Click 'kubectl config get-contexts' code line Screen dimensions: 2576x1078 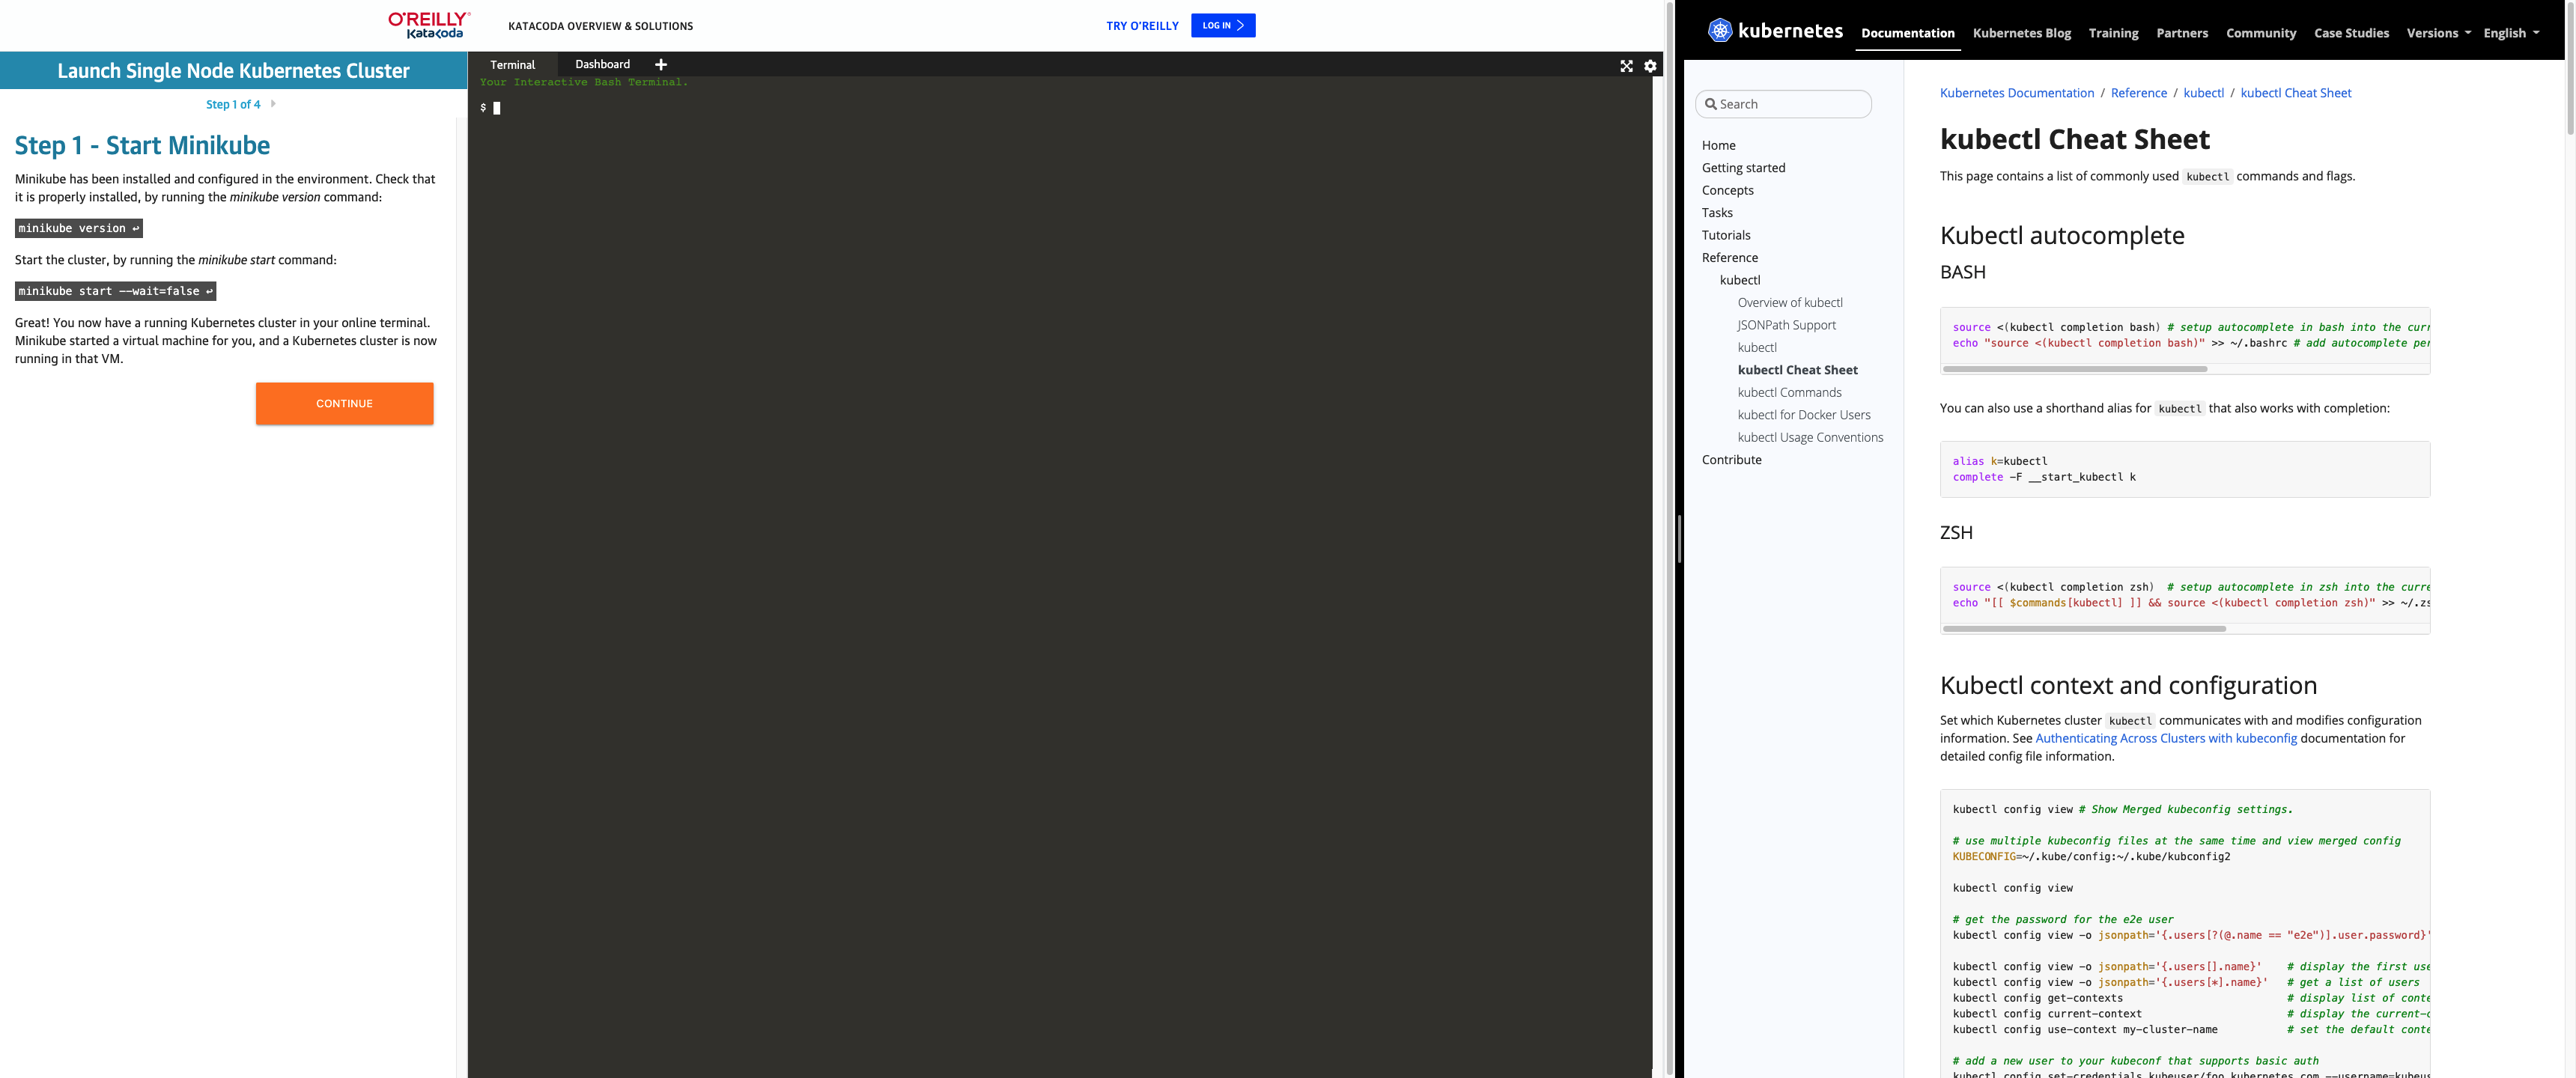pos(2037,998)
